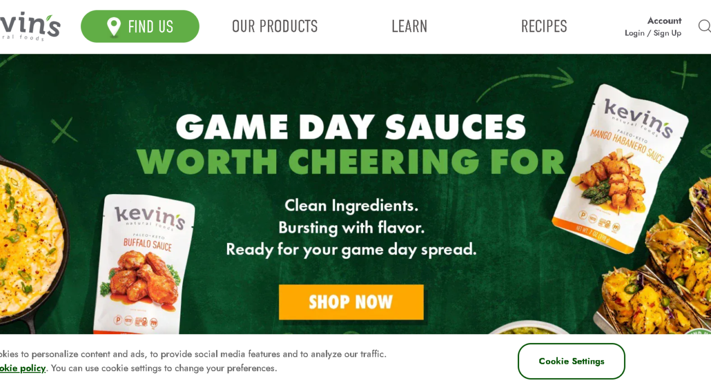Image resolution: width=711 pixels, height=383 pixels.
Task: Click the Buffalo Sauce package image
Action: point(143,264)
